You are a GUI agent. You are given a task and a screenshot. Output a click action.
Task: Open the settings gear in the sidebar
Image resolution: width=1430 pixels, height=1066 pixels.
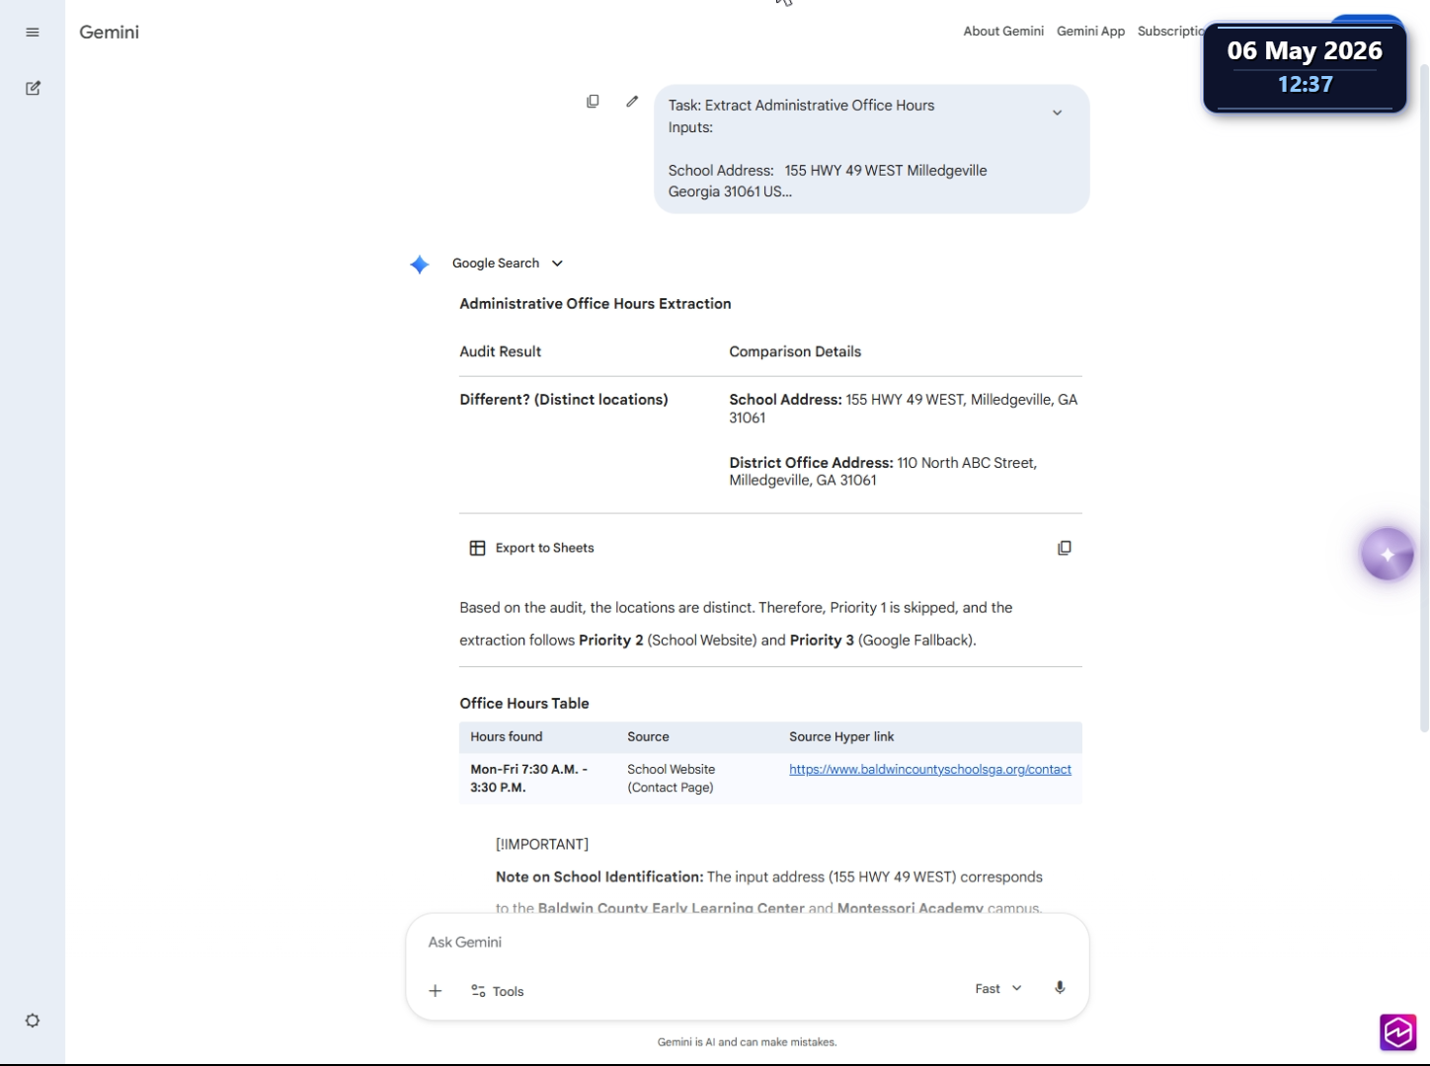click(x=33, y=1021)
